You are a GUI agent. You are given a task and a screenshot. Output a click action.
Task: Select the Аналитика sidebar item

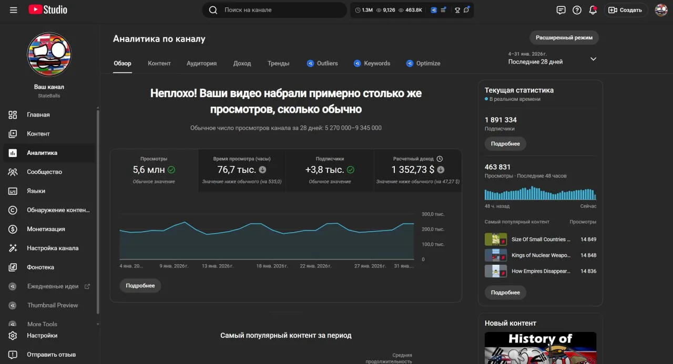coord(49,153)
